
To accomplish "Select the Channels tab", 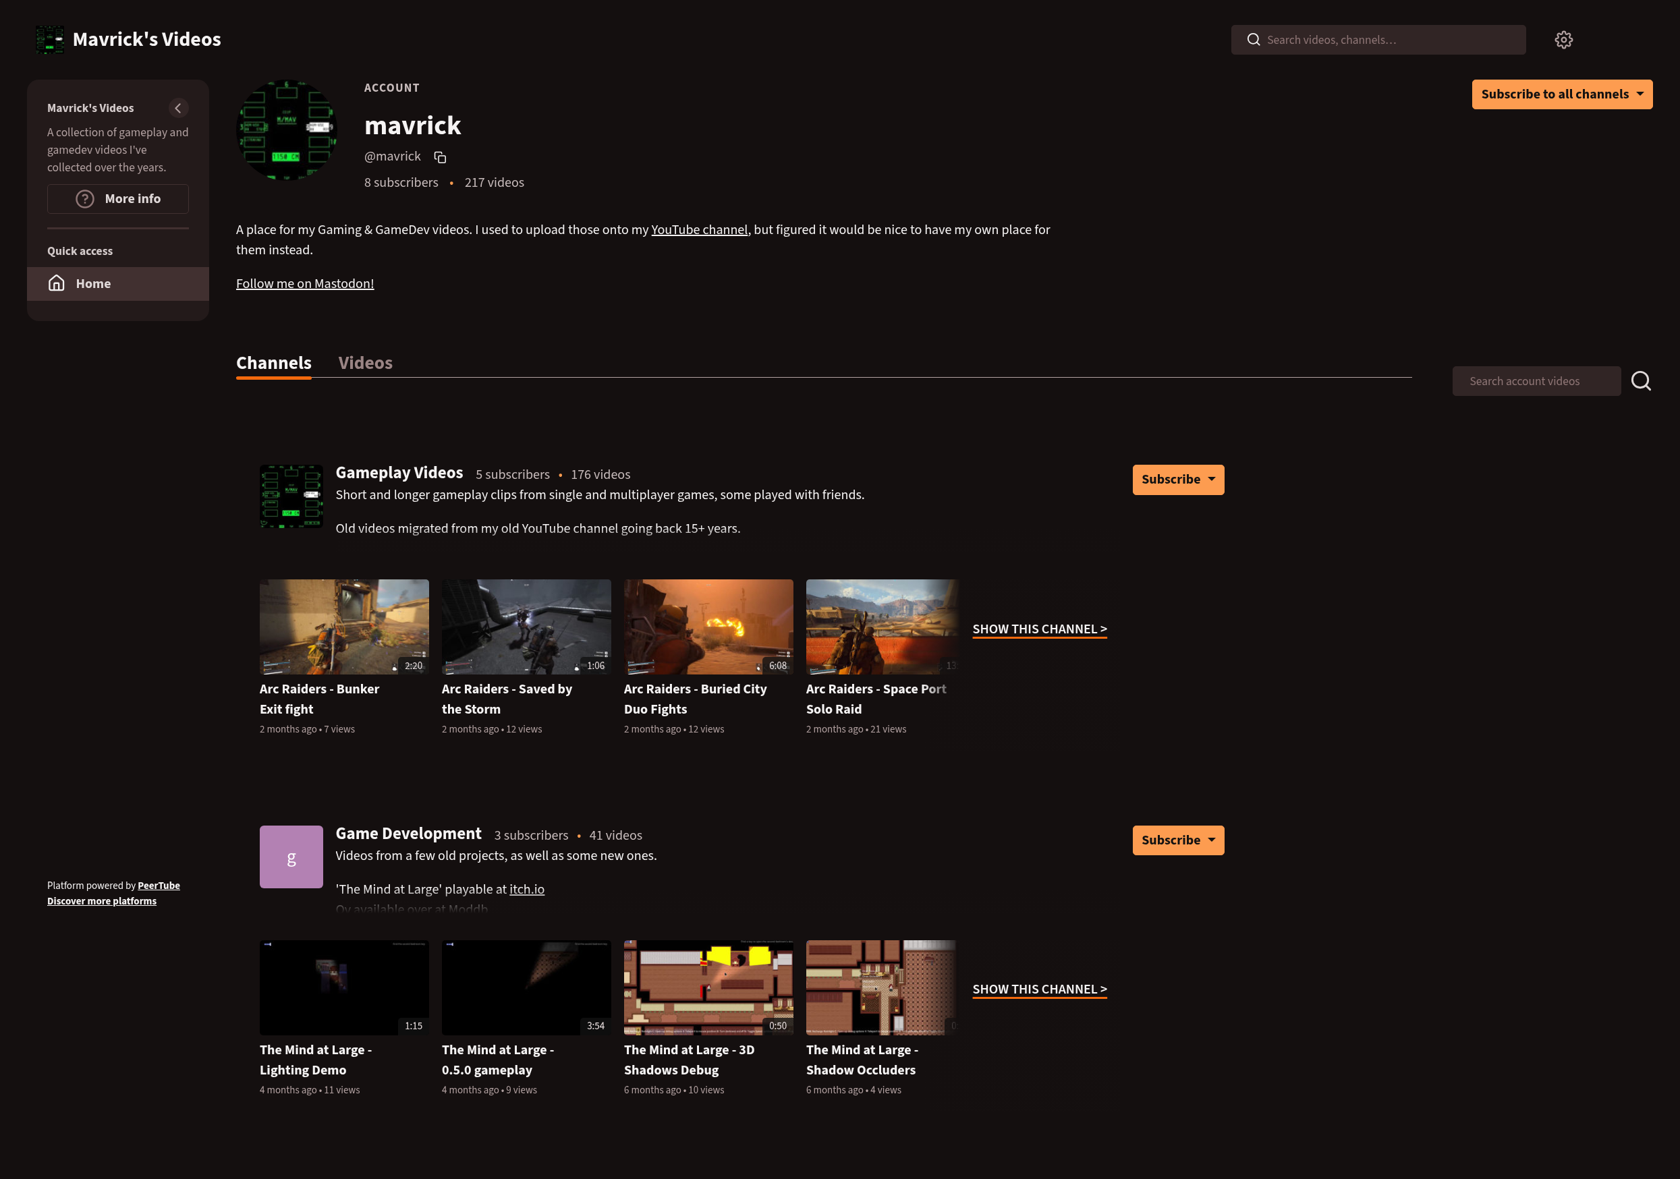I will pos(274,363).
